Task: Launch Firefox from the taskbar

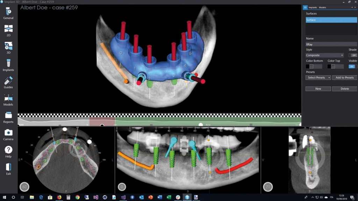Action: tap(59, 198)
